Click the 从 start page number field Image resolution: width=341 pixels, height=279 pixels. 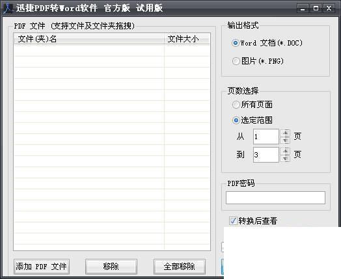[x=266, y=137]
